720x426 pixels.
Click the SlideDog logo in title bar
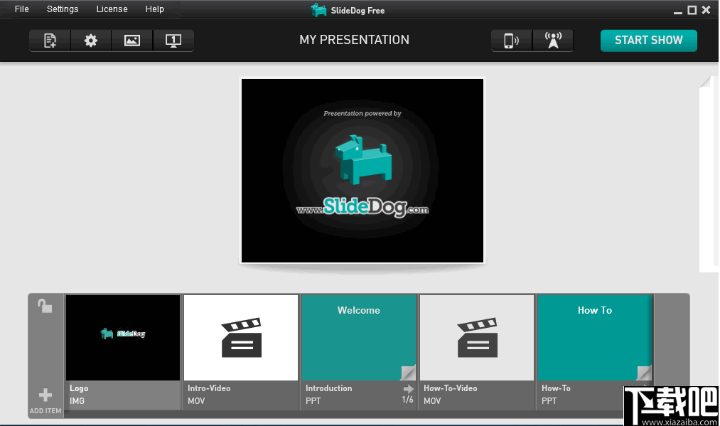318,9
